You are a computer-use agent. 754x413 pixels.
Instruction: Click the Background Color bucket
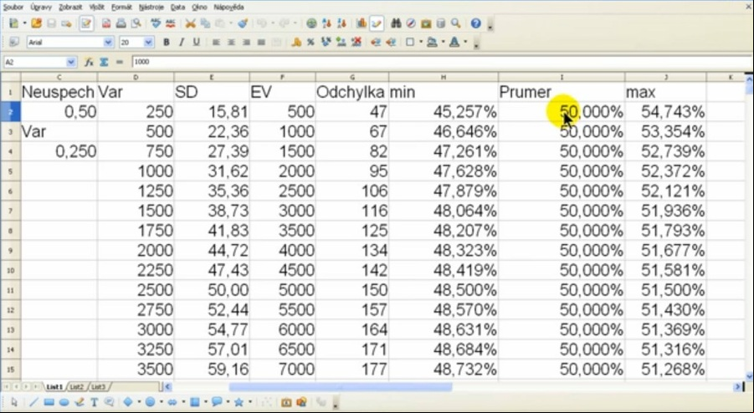433,43
